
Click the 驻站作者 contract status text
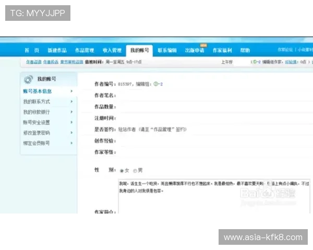click(x=127, y=130)
